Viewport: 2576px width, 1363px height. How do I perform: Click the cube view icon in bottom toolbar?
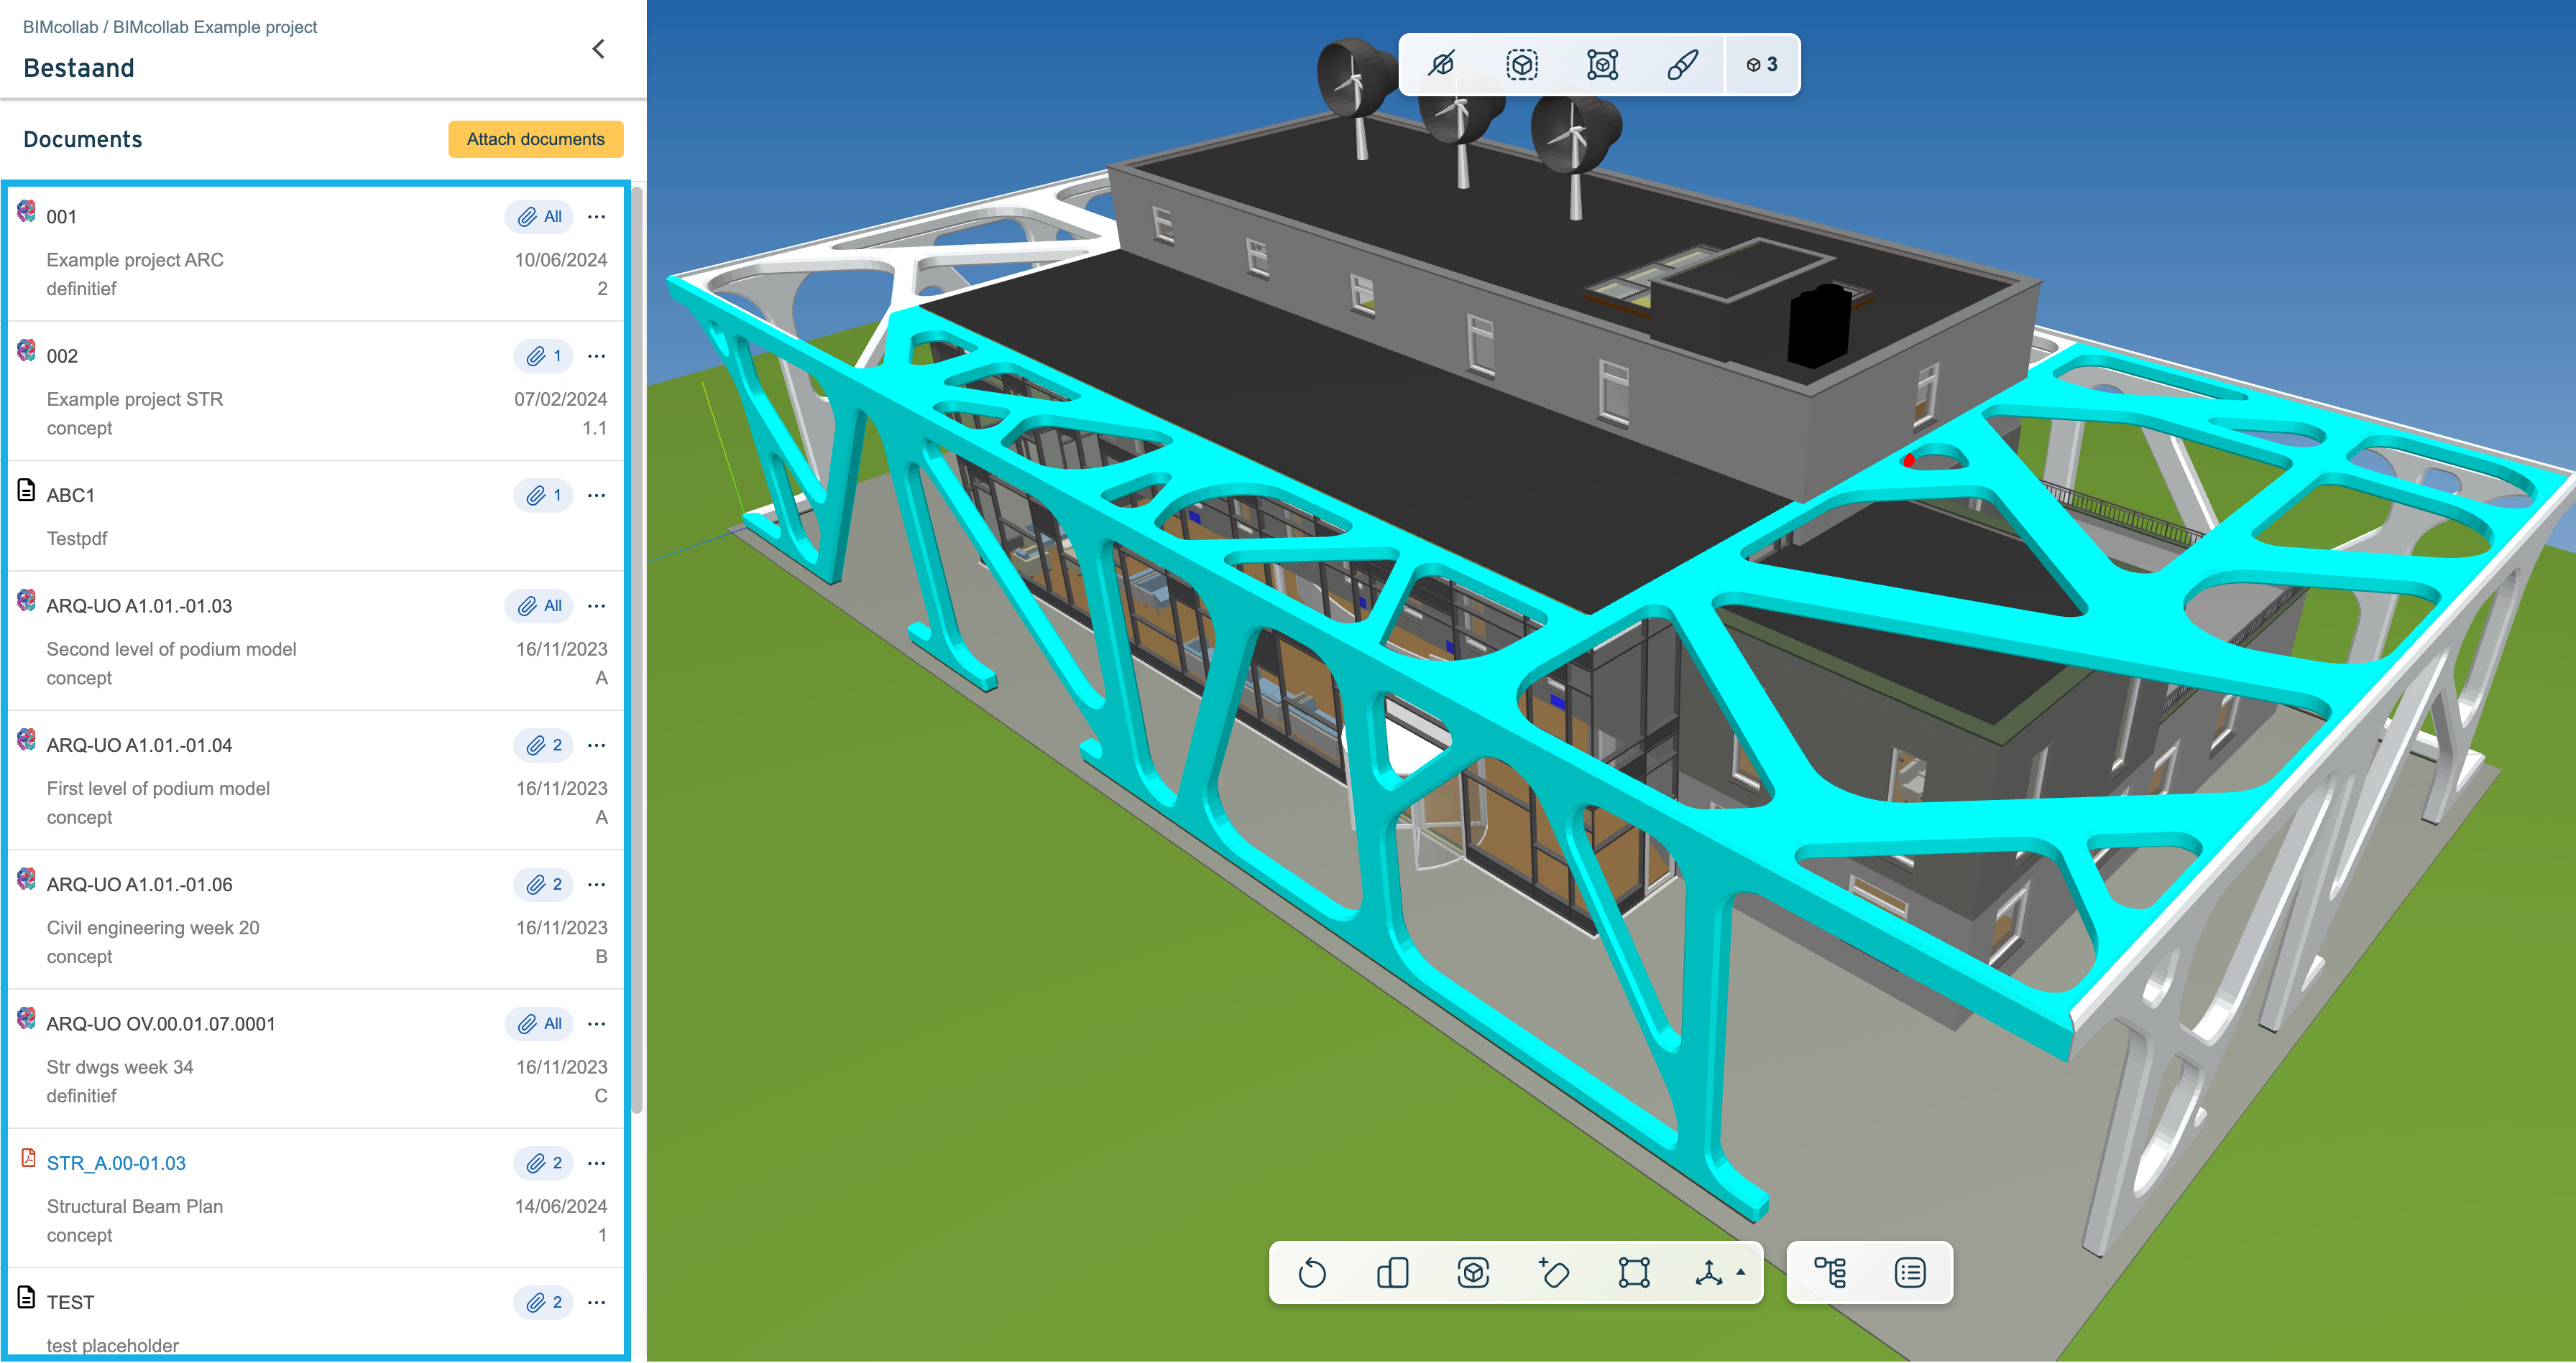[x=1473, y=1273]
